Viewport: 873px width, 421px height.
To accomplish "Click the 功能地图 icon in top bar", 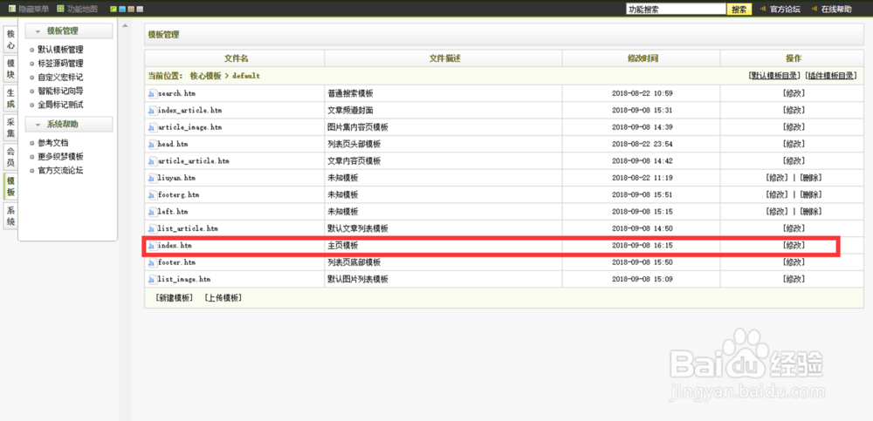I will [60, 9].
